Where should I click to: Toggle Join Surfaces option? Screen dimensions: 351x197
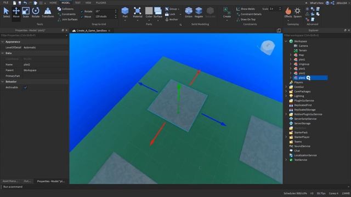(67, 20)
